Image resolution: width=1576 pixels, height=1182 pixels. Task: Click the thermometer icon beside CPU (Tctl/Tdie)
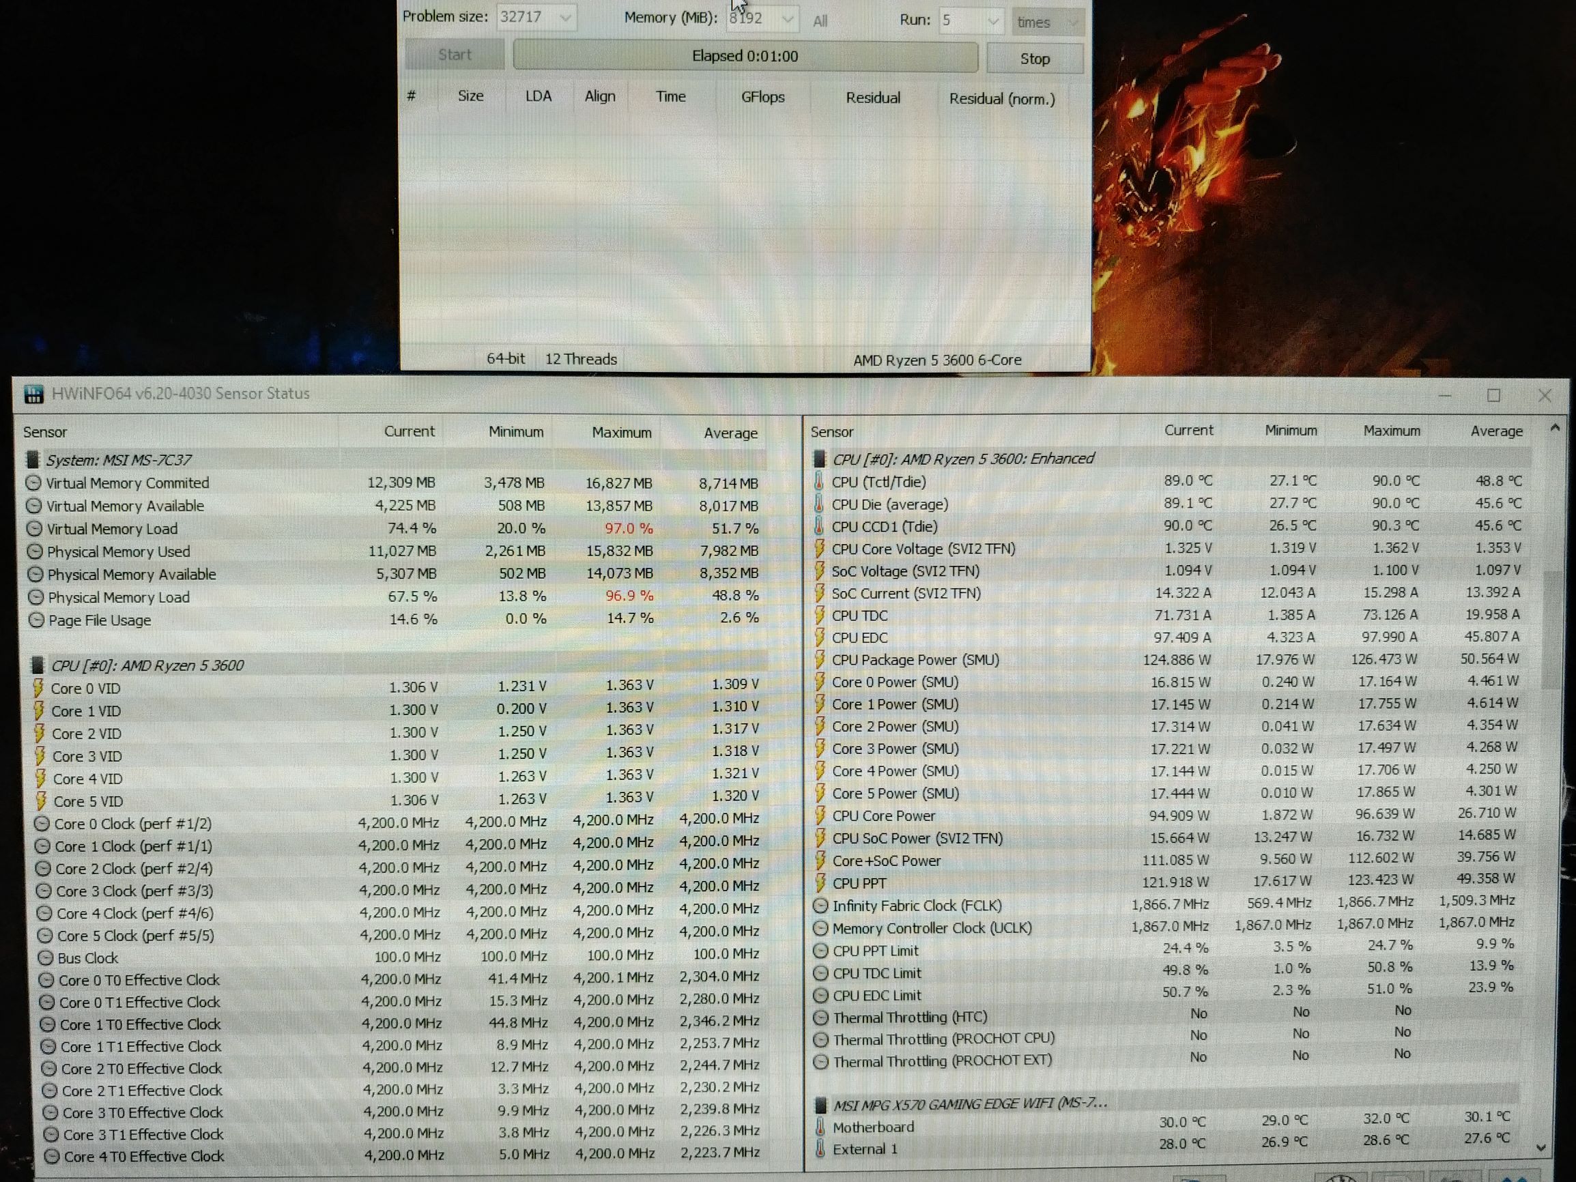click(818, 482)
